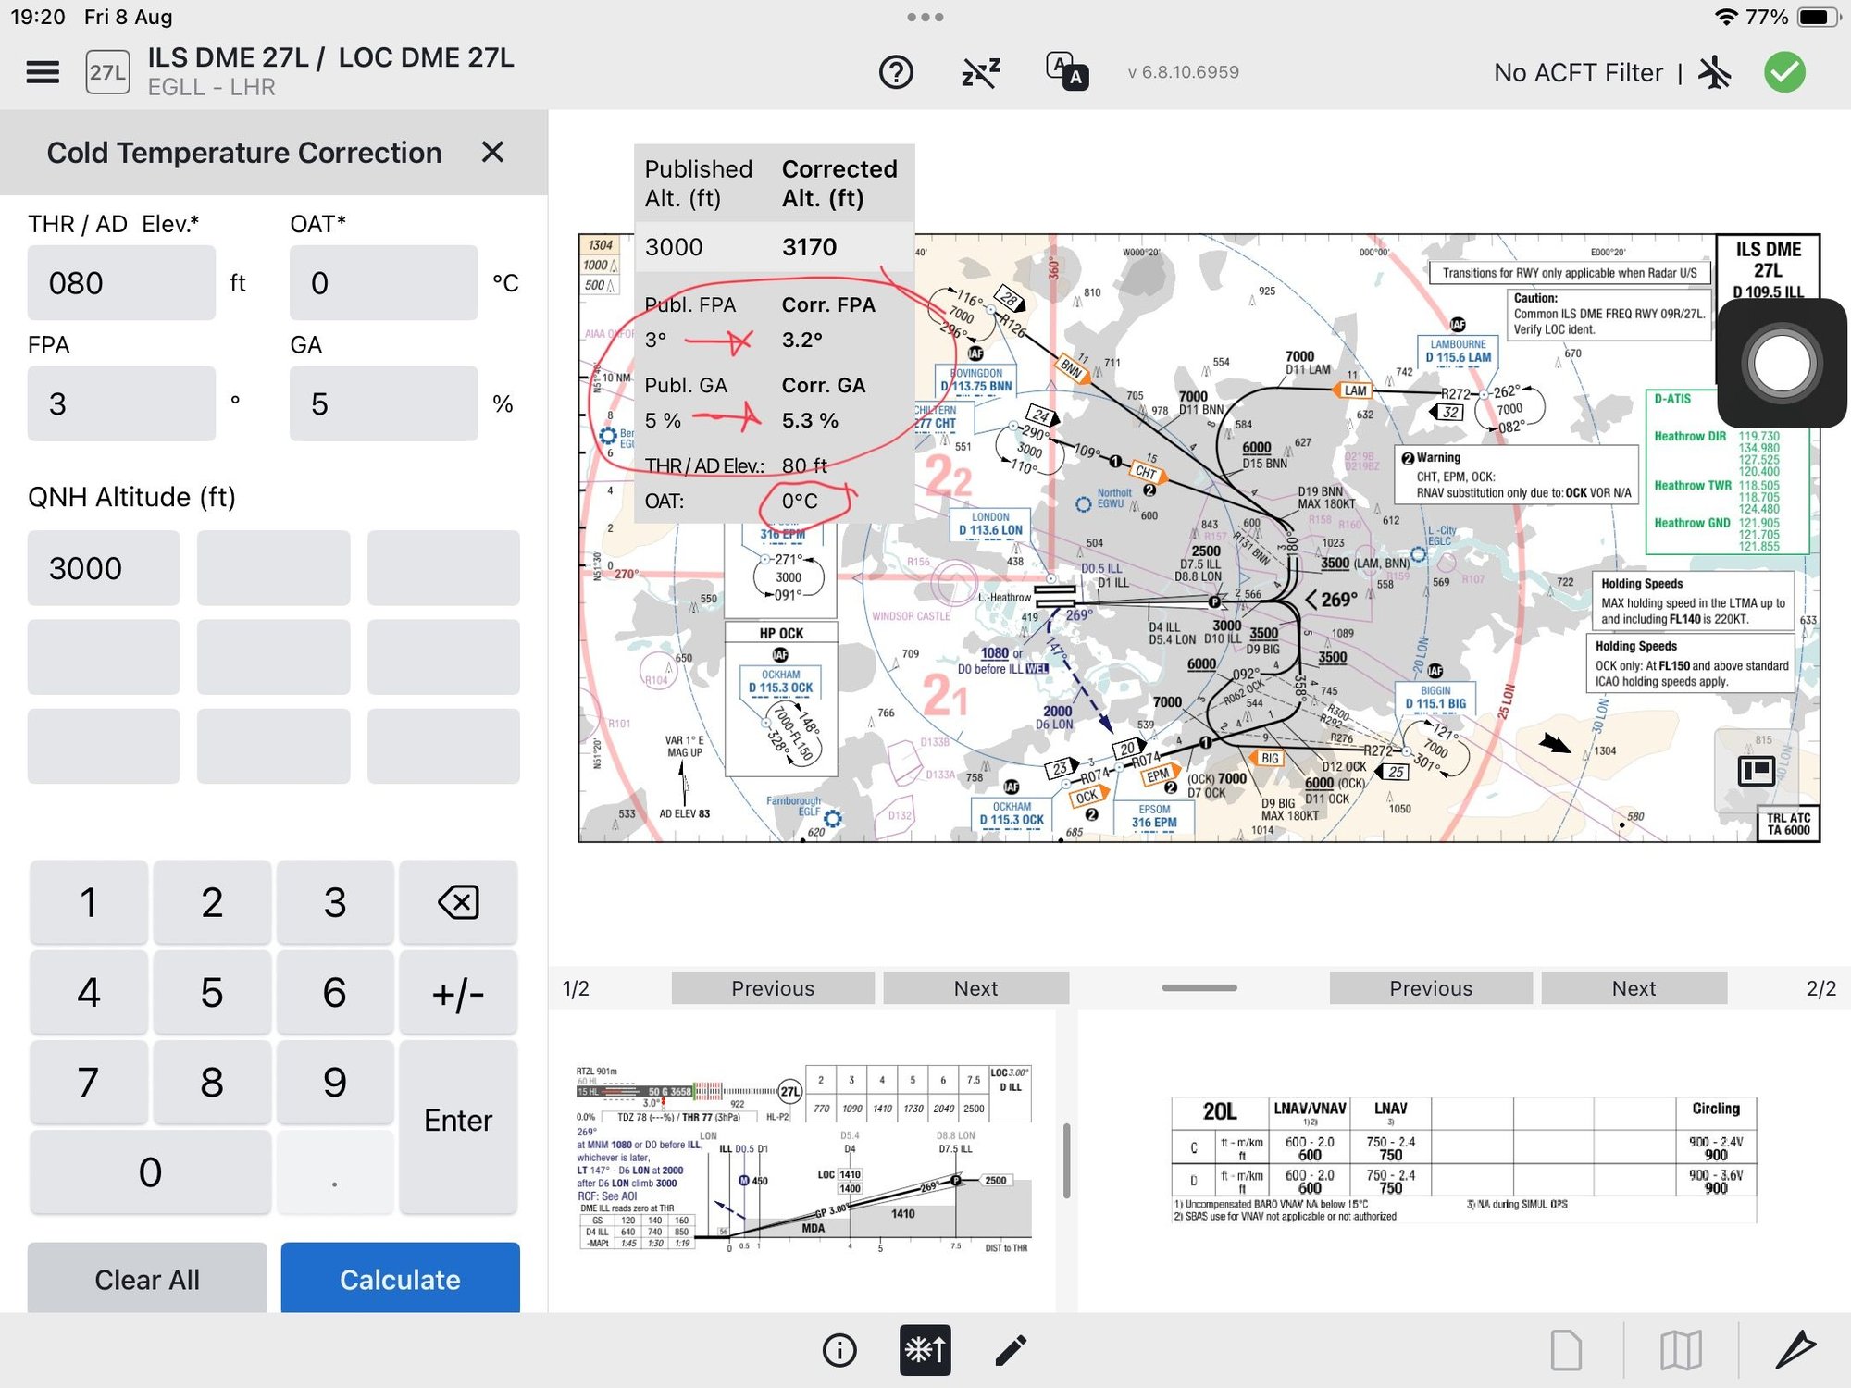This screenshot has height=1388, width=1851.
Task: Tap the green checkmark status icon
Action: (x=1784, y=72)
